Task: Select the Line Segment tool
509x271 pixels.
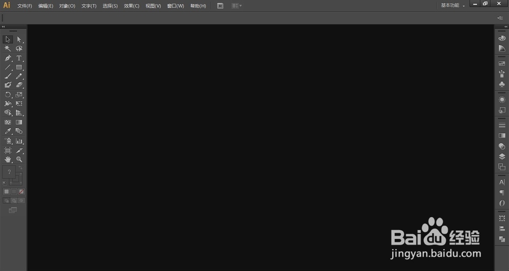Action: [8, 67]
